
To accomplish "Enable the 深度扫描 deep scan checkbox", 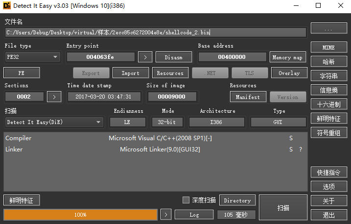I will (186, 200).
